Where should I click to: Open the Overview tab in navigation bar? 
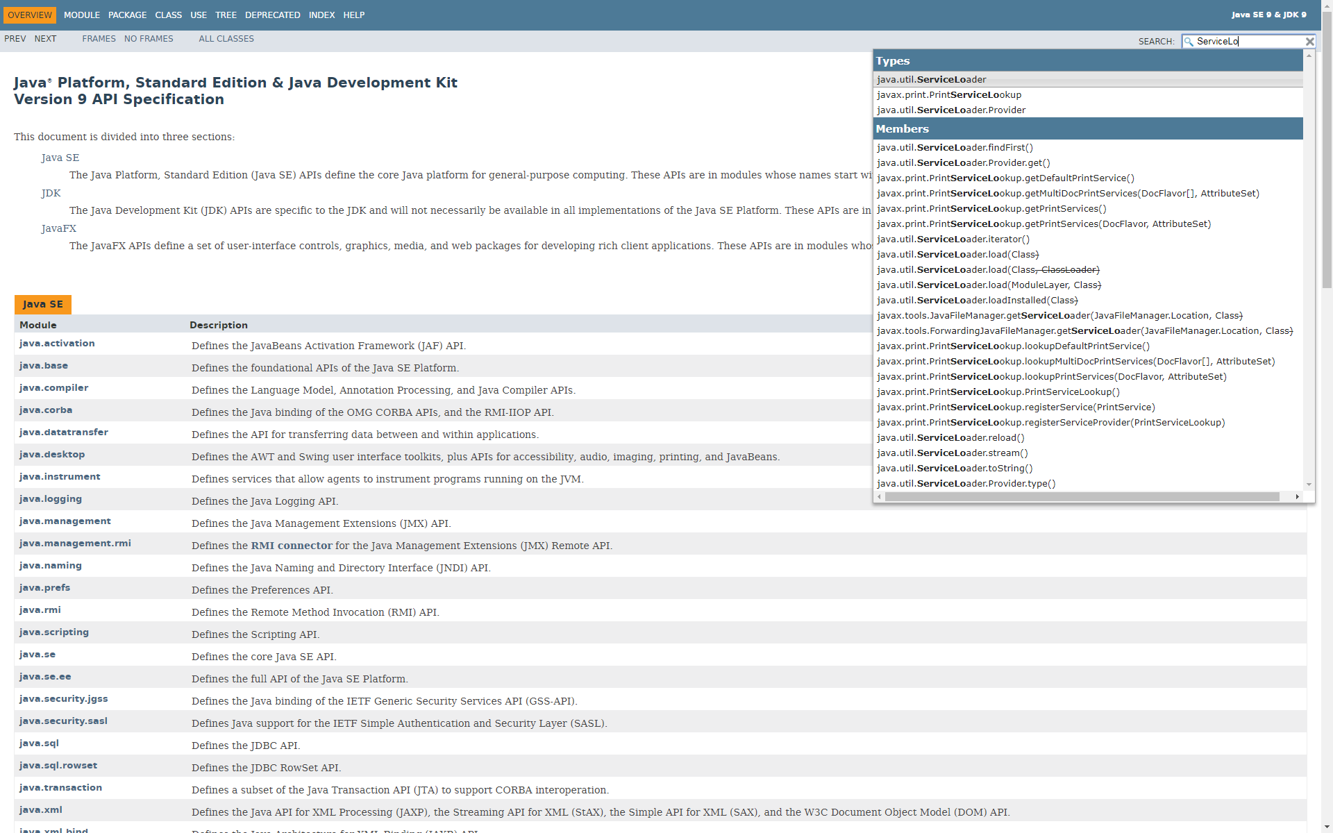click(30, 15)
